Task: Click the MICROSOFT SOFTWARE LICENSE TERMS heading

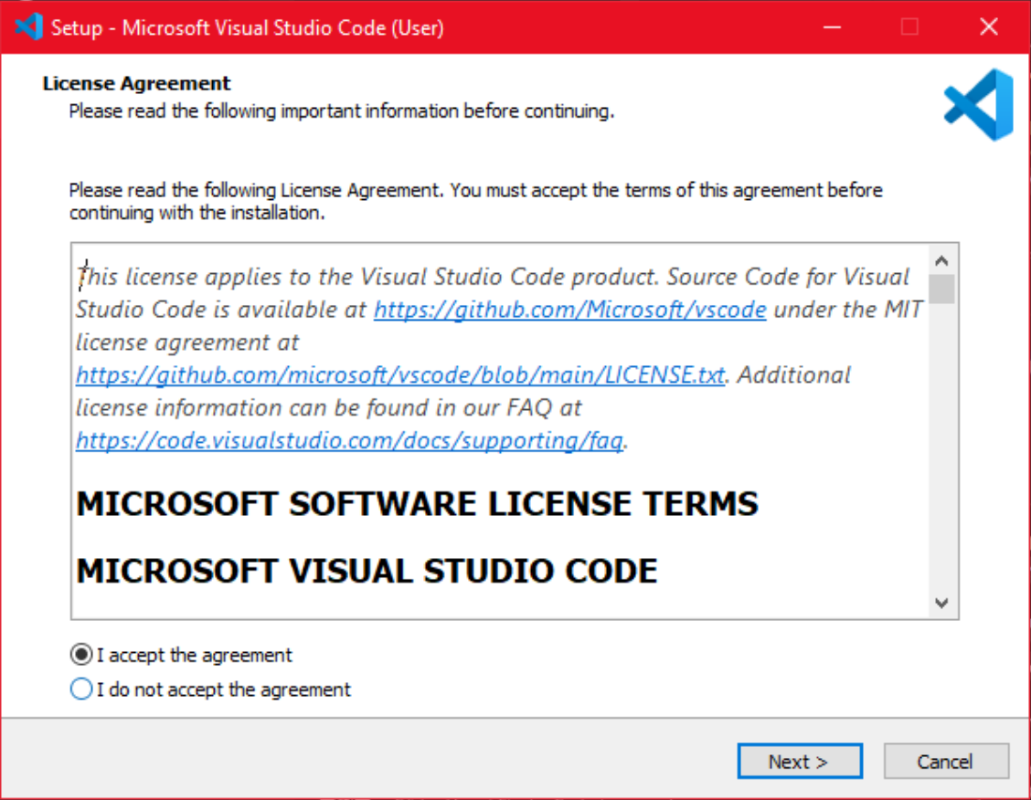Action: point(418,504)
